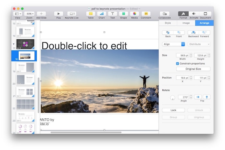Viewport: 225px width, 150px height.
Task: Flip the image vertically
Action: click(x=206, y=97)
